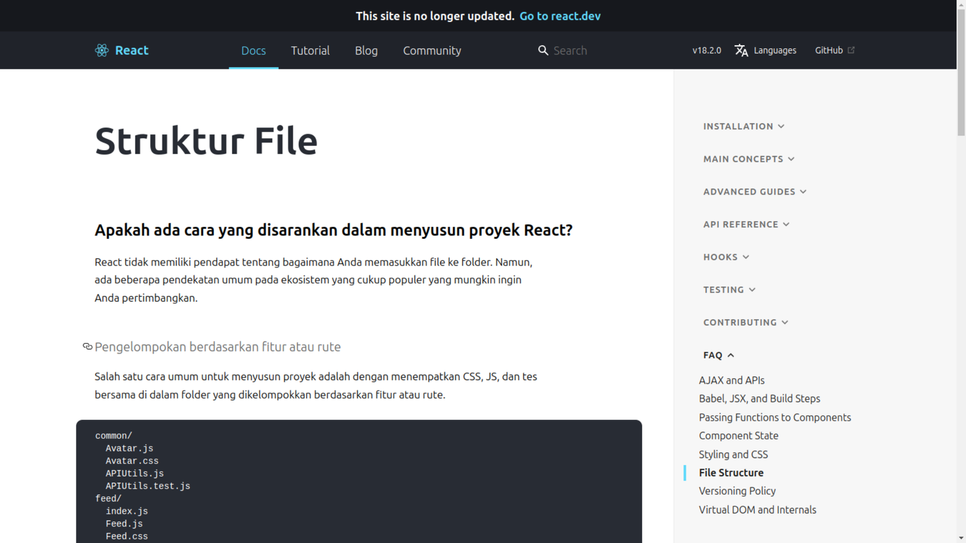Open the Styling and CSS FAQ page

coord(733,454)
